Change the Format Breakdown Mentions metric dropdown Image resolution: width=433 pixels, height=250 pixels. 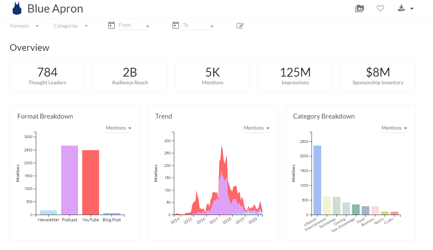point(118,128)
